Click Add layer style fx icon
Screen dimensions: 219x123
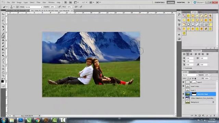click(x=196, y=115)
